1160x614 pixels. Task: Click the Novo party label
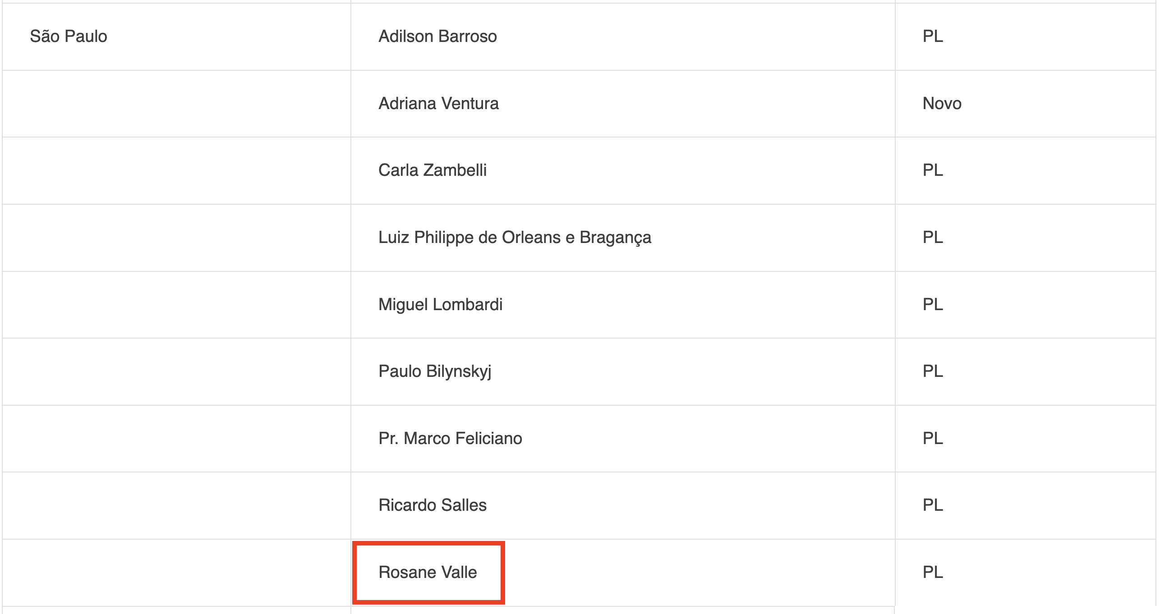tap(942, 103)
